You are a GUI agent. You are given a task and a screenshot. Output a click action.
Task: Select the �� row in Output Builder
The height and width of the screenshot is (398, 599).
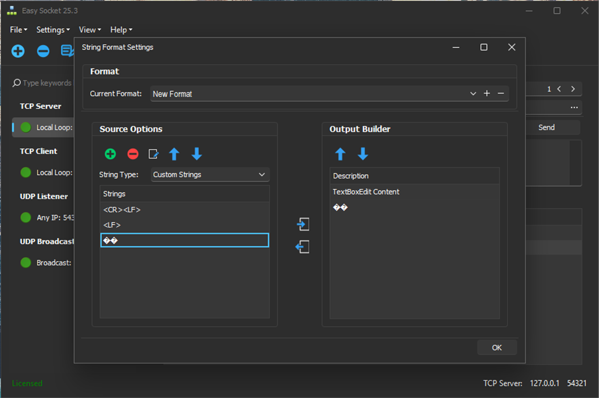pos(415,207)
